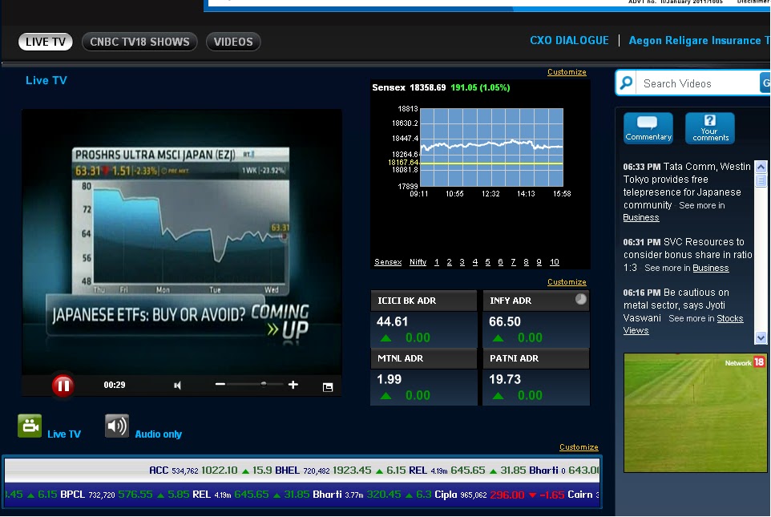The width and height of the screenshot is (771, 517).
Task: Customize the Sensex chart widget
Action: point(567,72)
